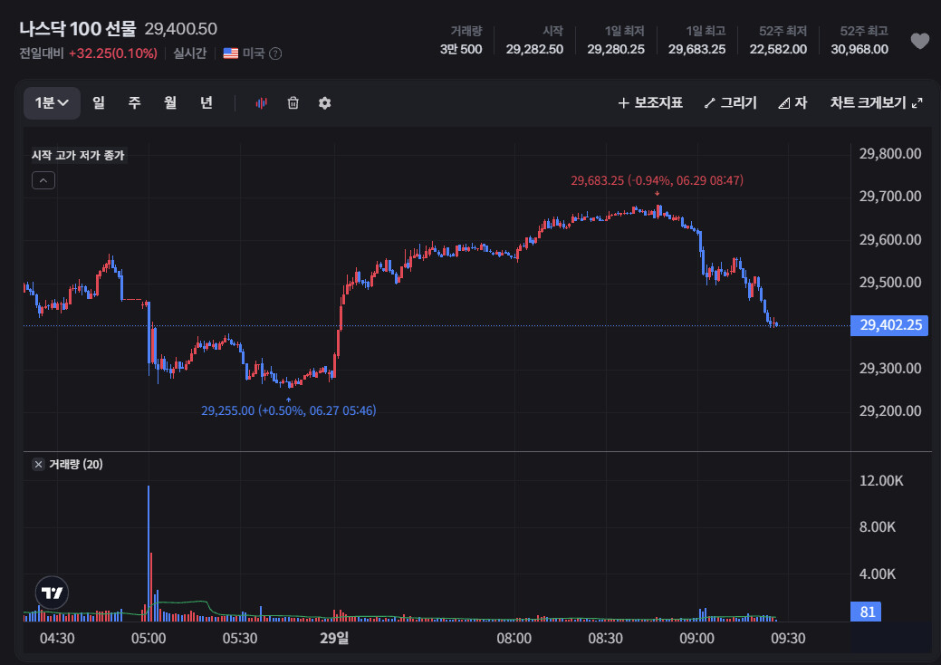Click the help question mark next to 미국
Viewport: 941px width, 665px height.
pyautogui.click(x=275, y=53)
